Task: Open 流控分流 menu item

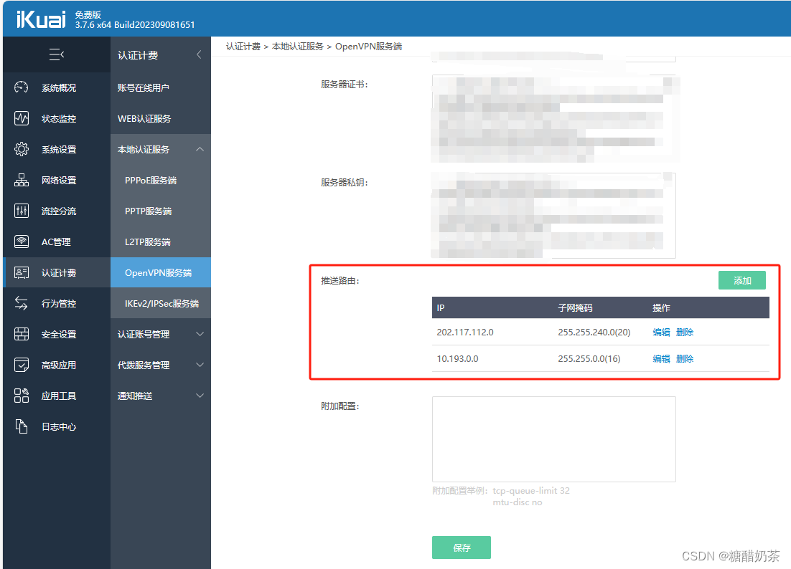Action: 59,211
